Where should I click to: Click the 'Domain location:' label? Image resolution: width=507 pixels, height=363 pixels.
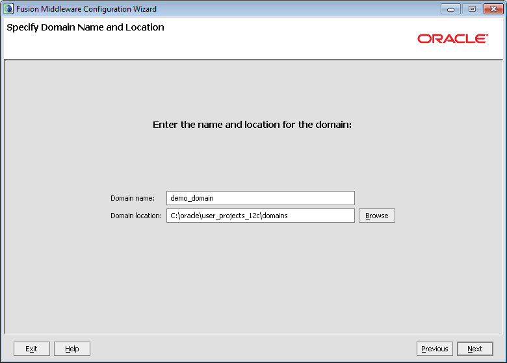pyautogui.click(x=136, y=216)
